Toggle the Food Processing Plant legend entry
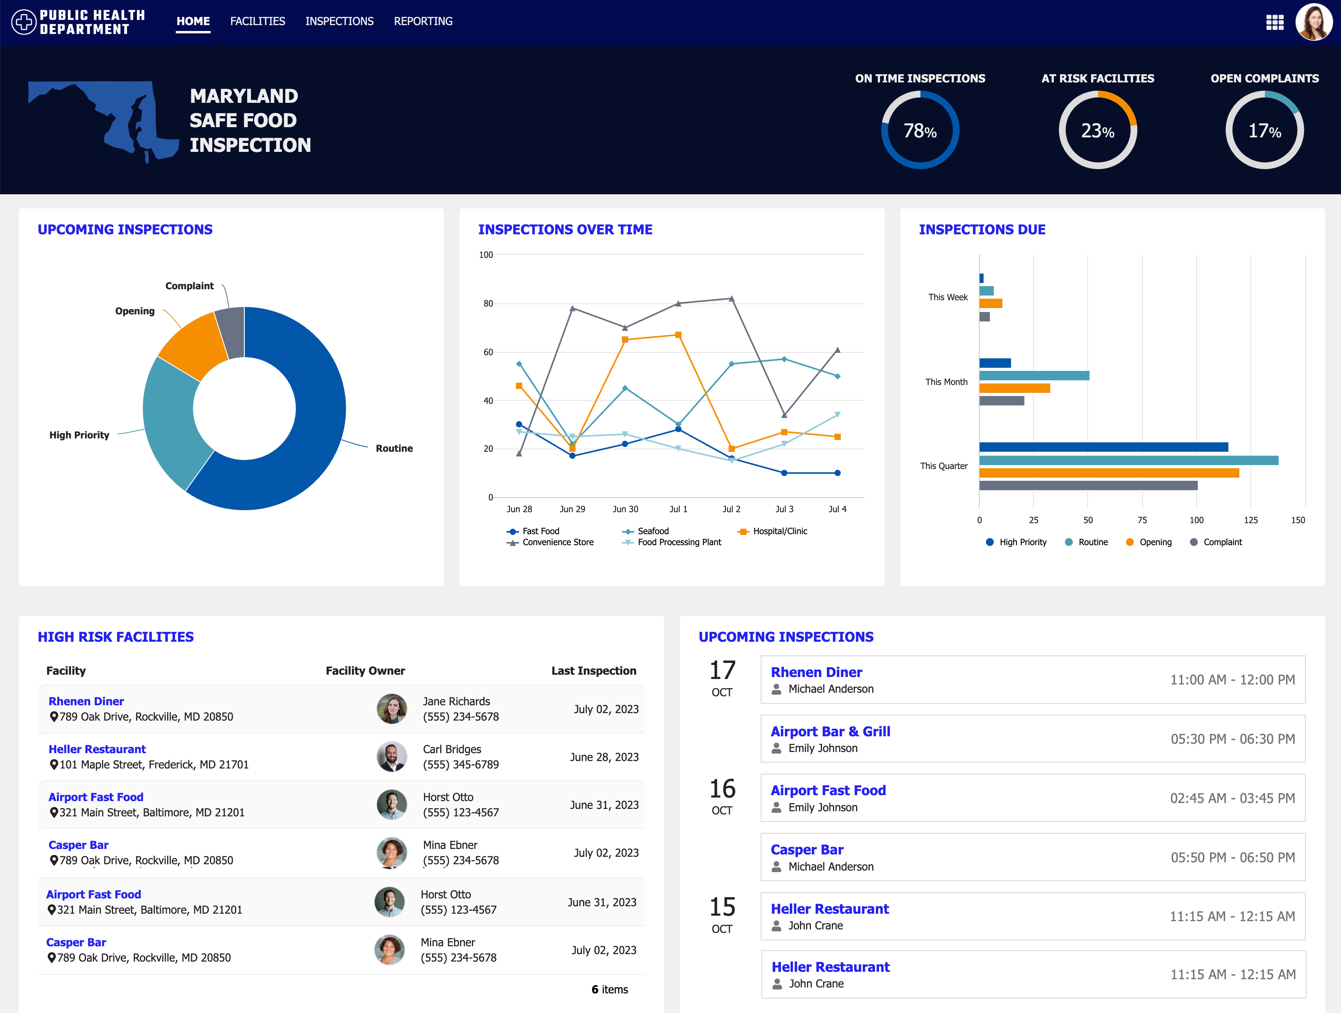Image resolution: width=1341 pixels, height=1013 pixels. click(671, 542)
